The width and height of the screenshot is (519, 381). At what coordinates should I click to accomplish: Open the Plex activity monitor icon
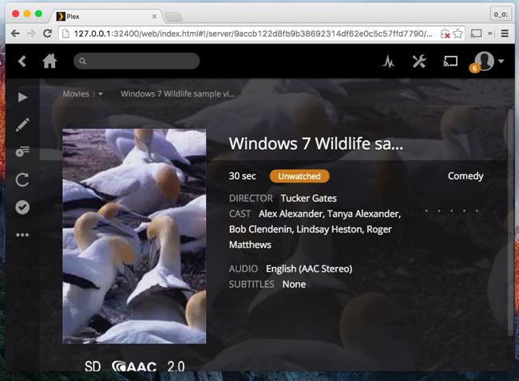[389, 61]
